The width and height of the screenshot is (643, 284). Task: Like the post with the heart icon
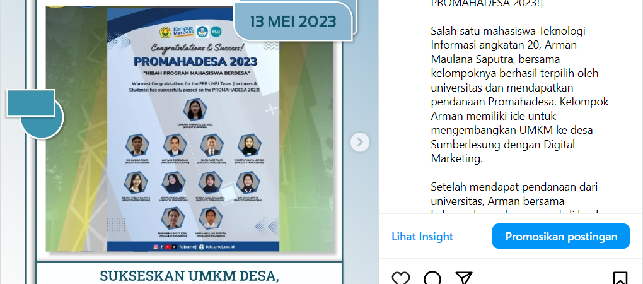tap(401, 278)
